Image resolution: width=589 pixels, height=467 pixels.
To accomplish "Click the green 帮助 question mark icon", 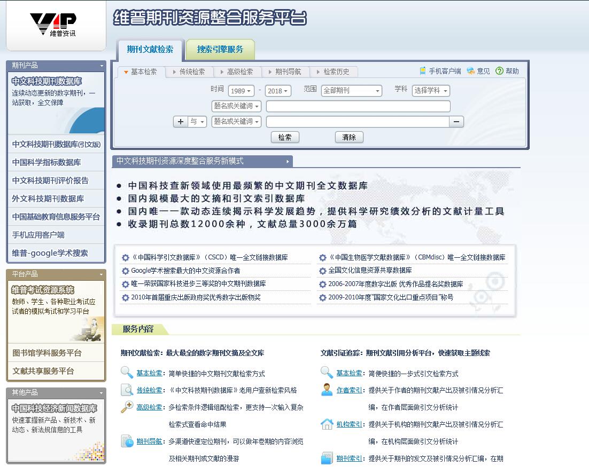I will pos(499,71).
